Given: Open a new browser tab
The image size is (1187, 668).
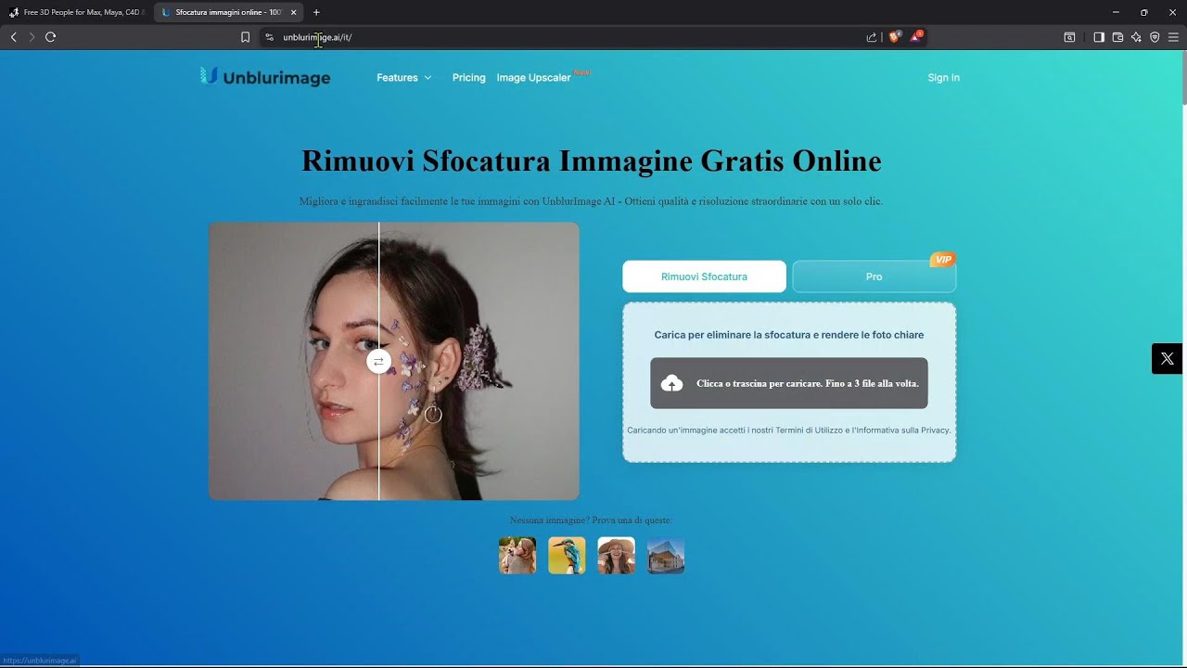Looking at the screenshot, I should [x=316, y=12].
